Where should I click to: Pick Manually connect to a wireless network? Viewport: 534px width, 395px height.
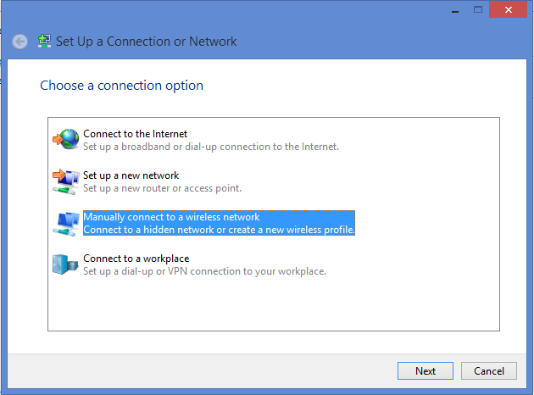[171, 217]
